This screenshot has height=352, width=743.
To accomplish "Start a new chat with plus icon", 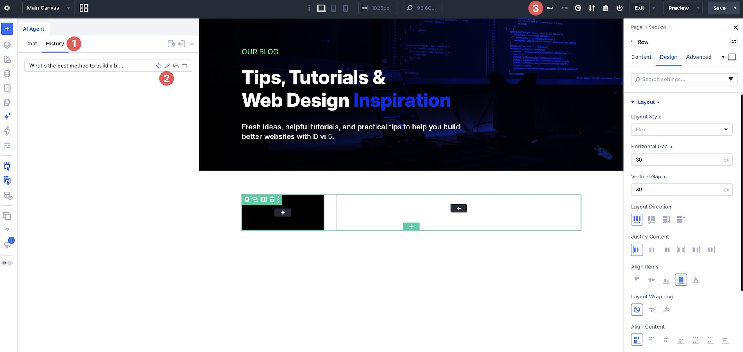I will [x=192, y=44].
